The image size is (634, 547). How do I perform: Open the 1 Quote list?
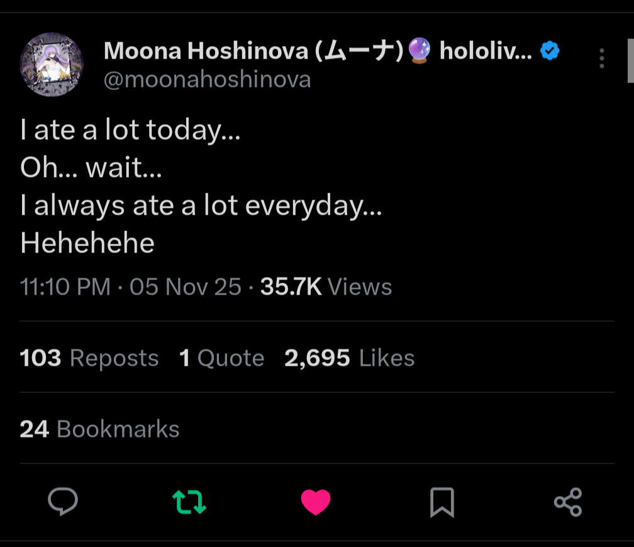(x=221, y=358)
